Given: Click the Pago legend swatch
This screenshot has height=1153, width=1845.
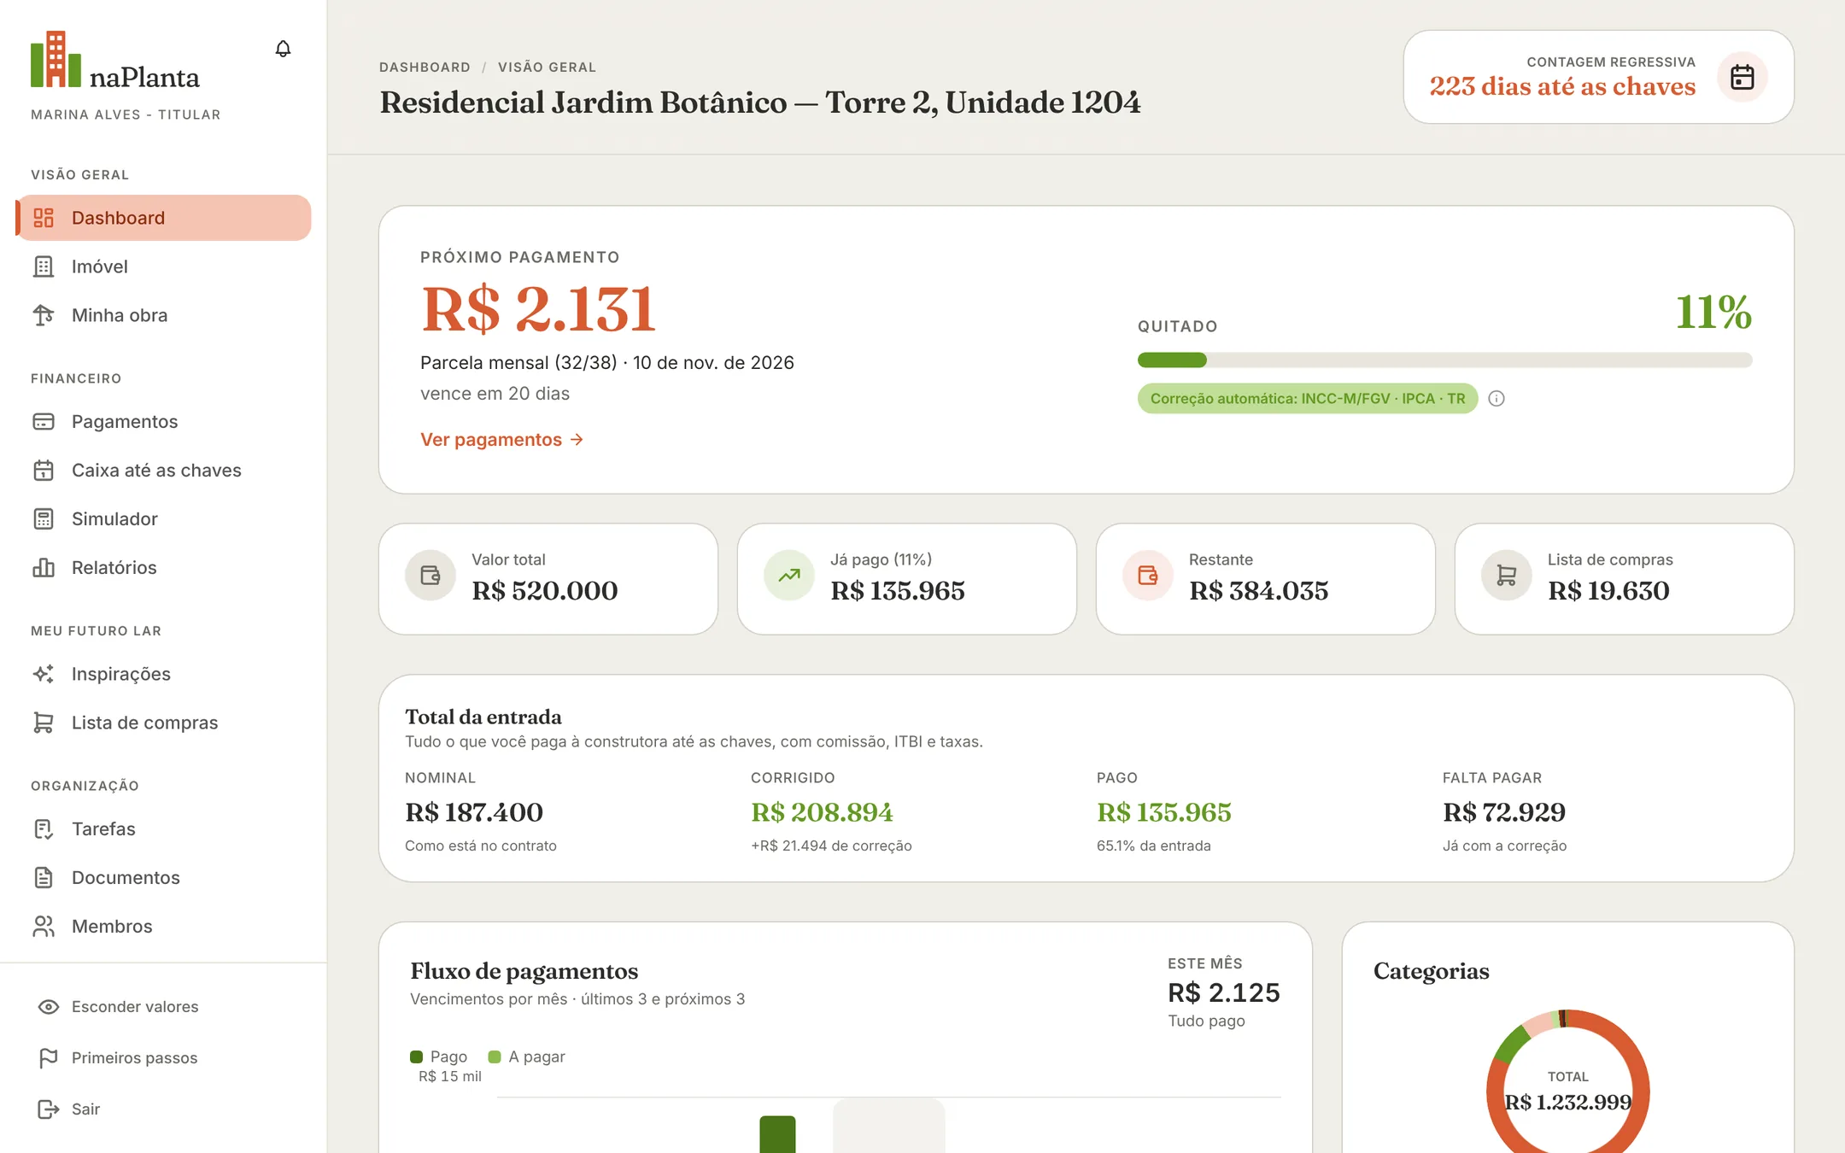Looking at the screenshot, I should pyautogui.click(x=416, y=1057).
